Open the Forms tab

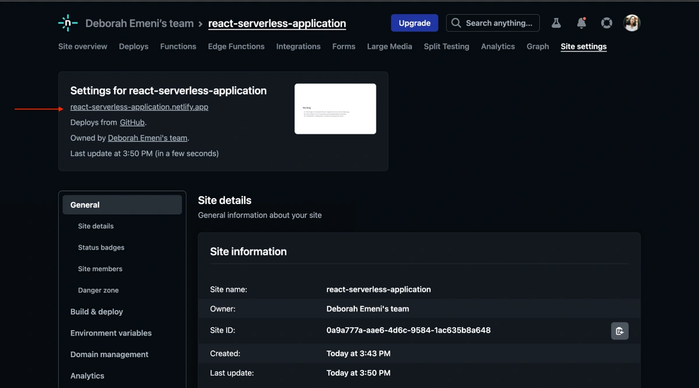(344, 47)
